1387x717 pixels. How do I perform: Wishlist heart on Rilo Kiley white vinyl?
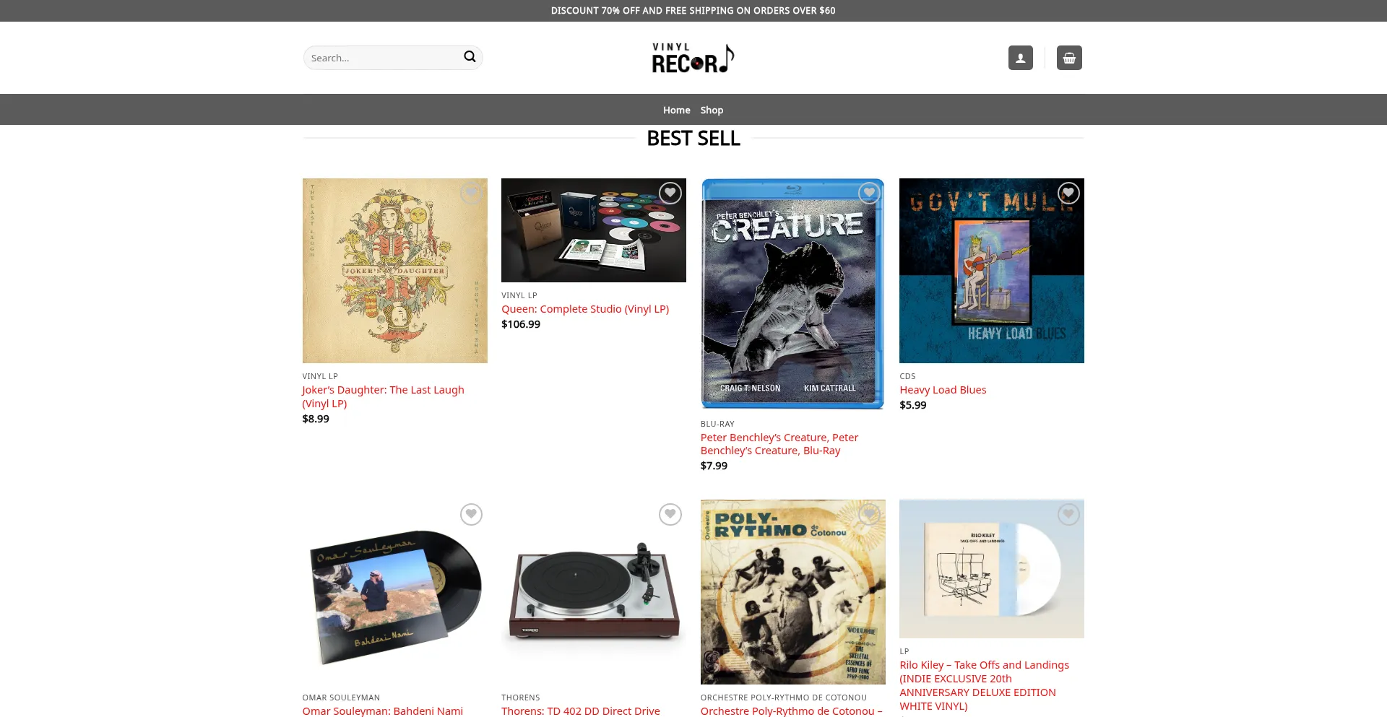(x=1068, y=514)
